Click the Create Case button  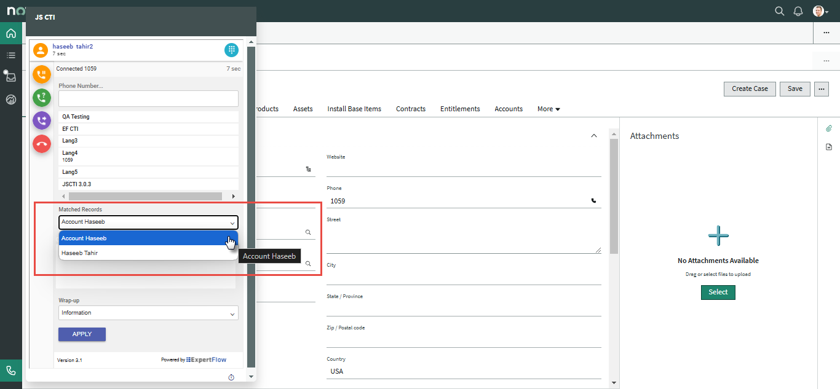pyautogui.click(x=750, y=88)
